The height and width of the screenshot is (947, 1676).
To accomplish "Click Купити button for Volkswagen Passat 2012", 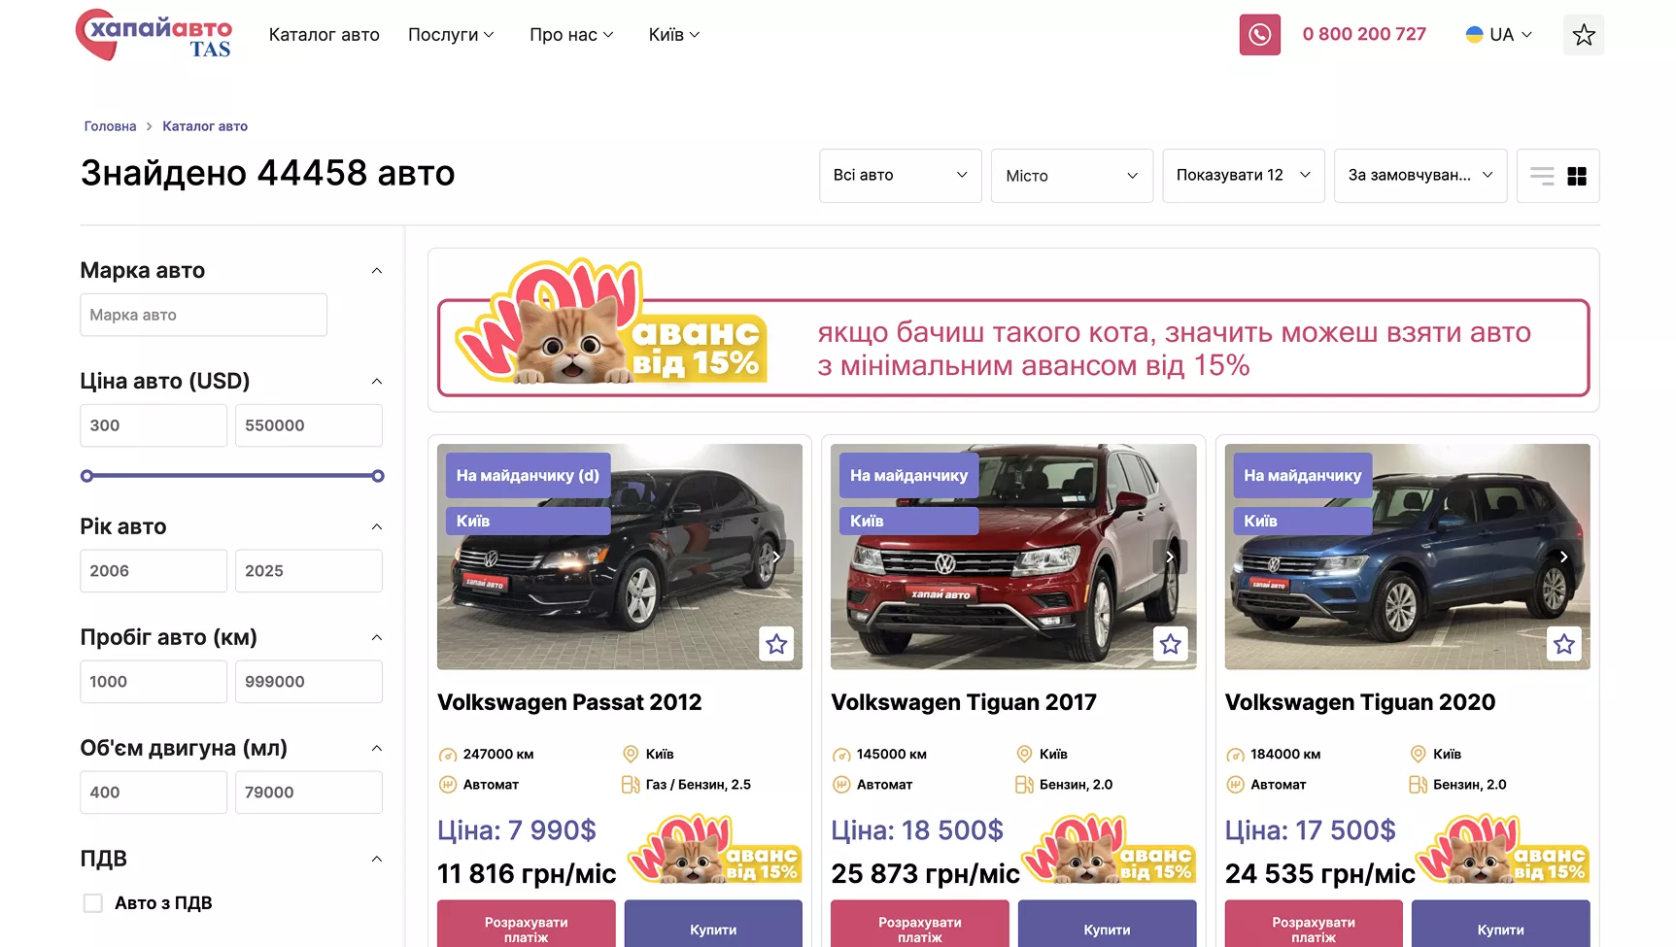I will click(x=712, y=929).
